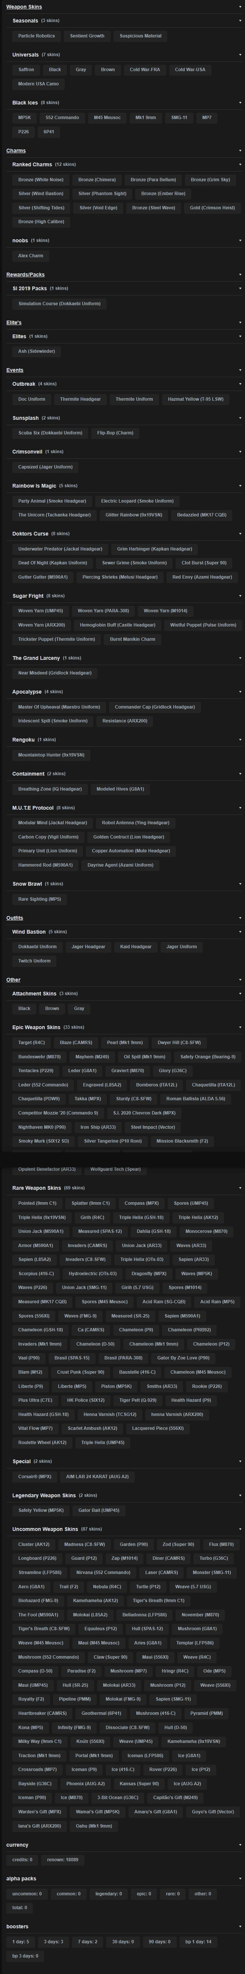Select Red Envy (Azami Headgear)
Image resolution: width=245 pixels, height=1974 pixels.
[202, 577]
